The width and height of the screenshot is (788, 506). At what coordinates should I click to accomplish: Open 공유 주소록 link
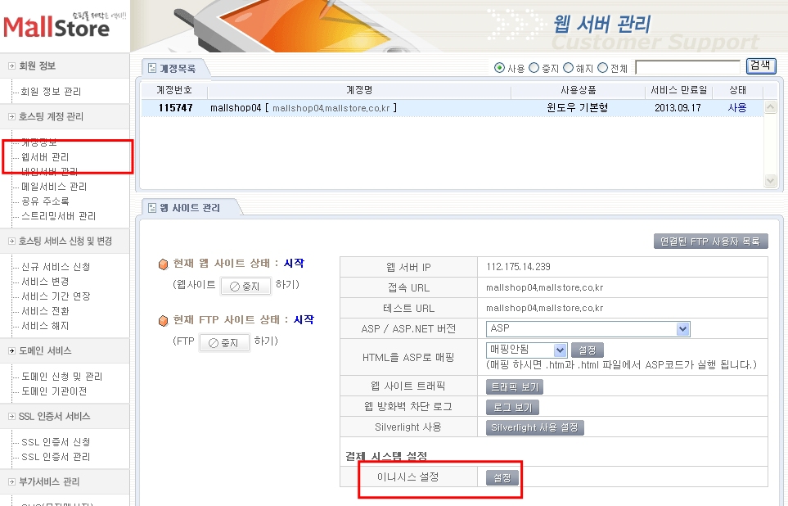click(45, 201)
